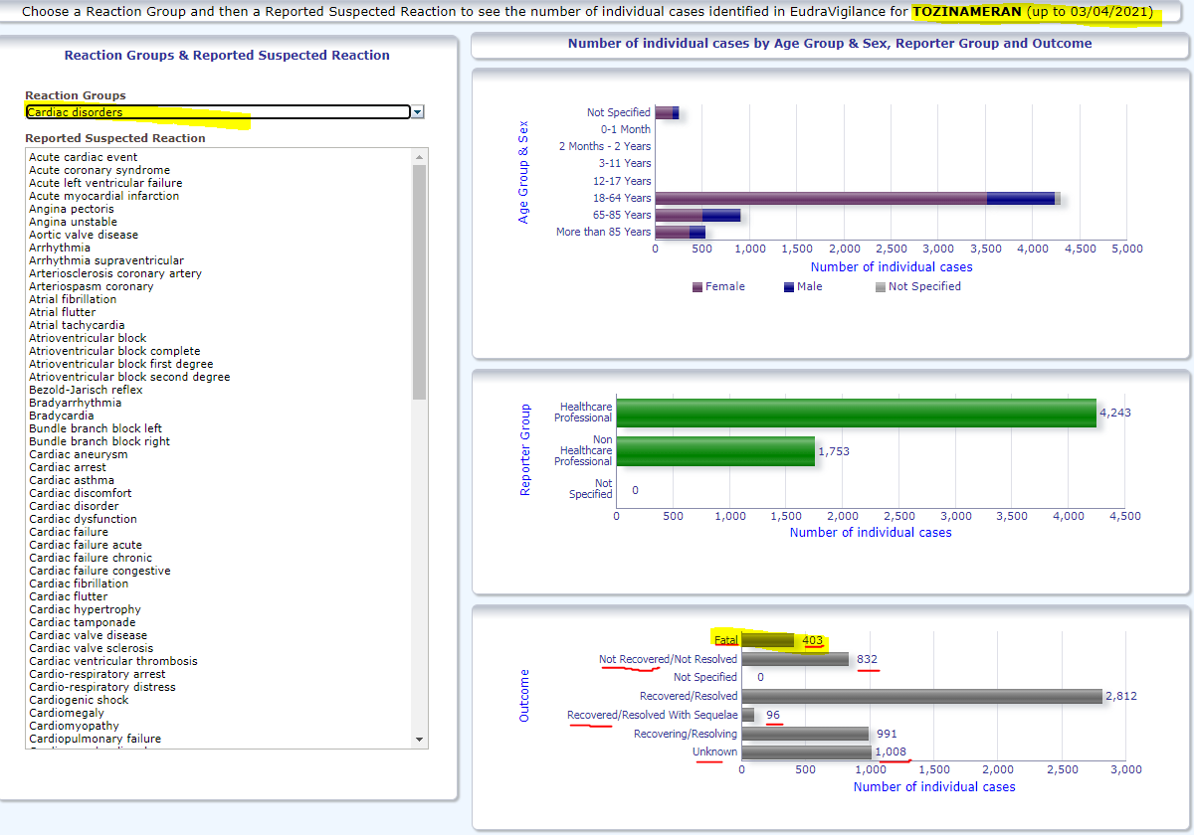Select Atrial tachycardia reaction
Screen dimensions: 1194x835
[x=77, y=325]
